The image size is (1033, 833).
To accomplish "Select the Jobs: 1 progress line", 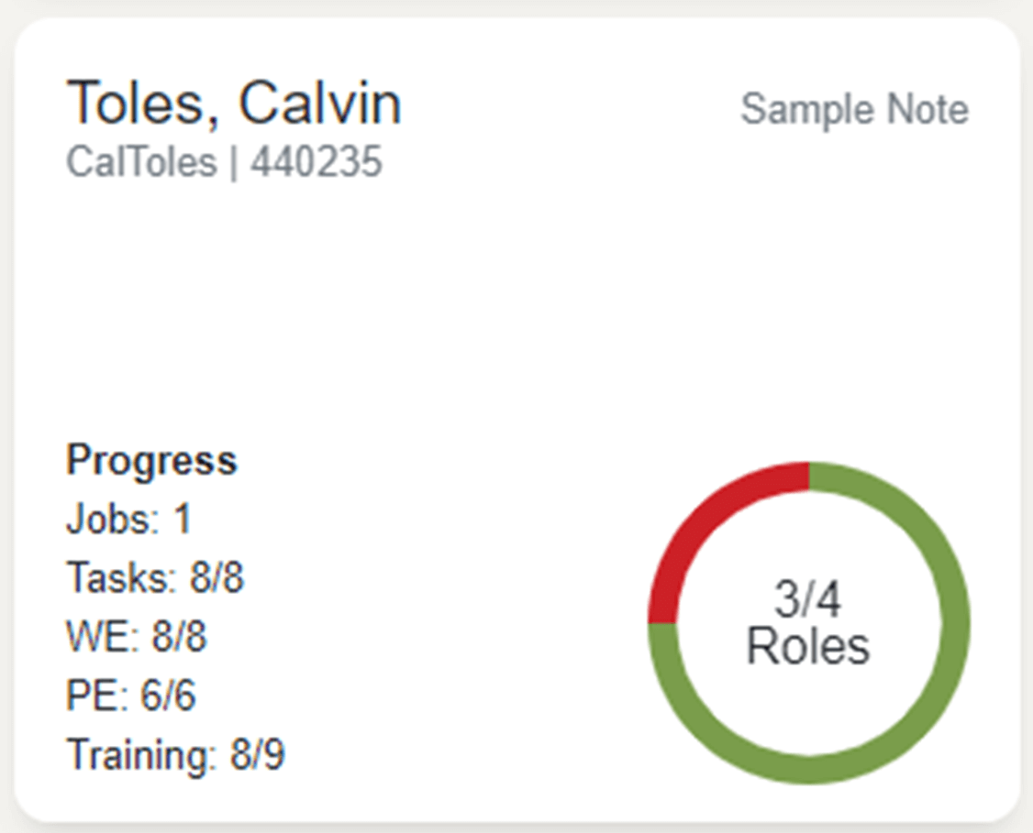I will tap(128, 520).
